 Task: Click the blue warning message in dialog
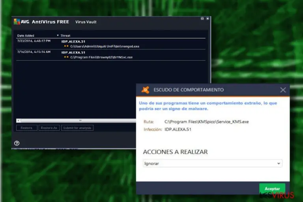[208, 106]
